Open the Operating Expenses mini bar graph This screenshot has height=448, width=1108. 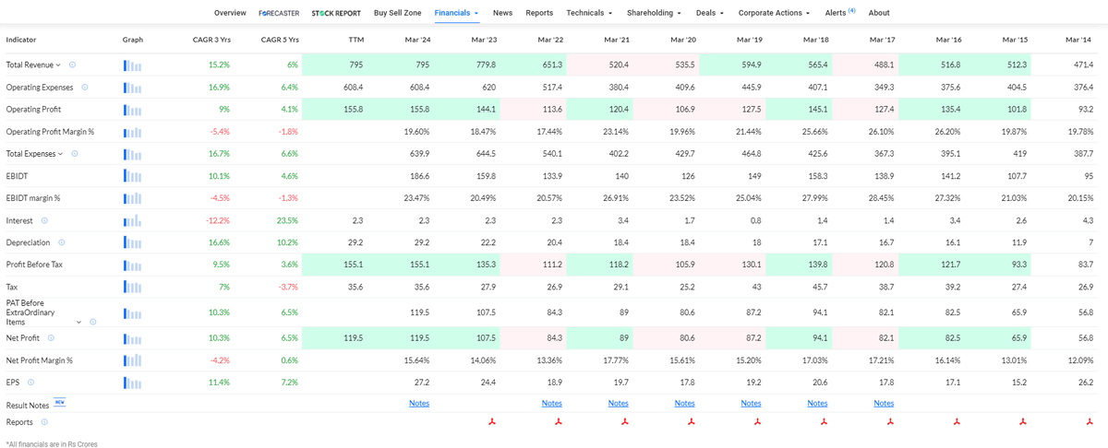[132, 88]
